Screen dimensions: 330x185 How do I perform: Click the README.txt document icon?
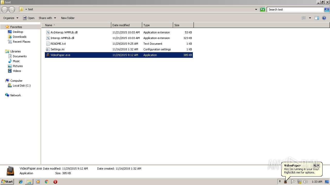(48, 44)
